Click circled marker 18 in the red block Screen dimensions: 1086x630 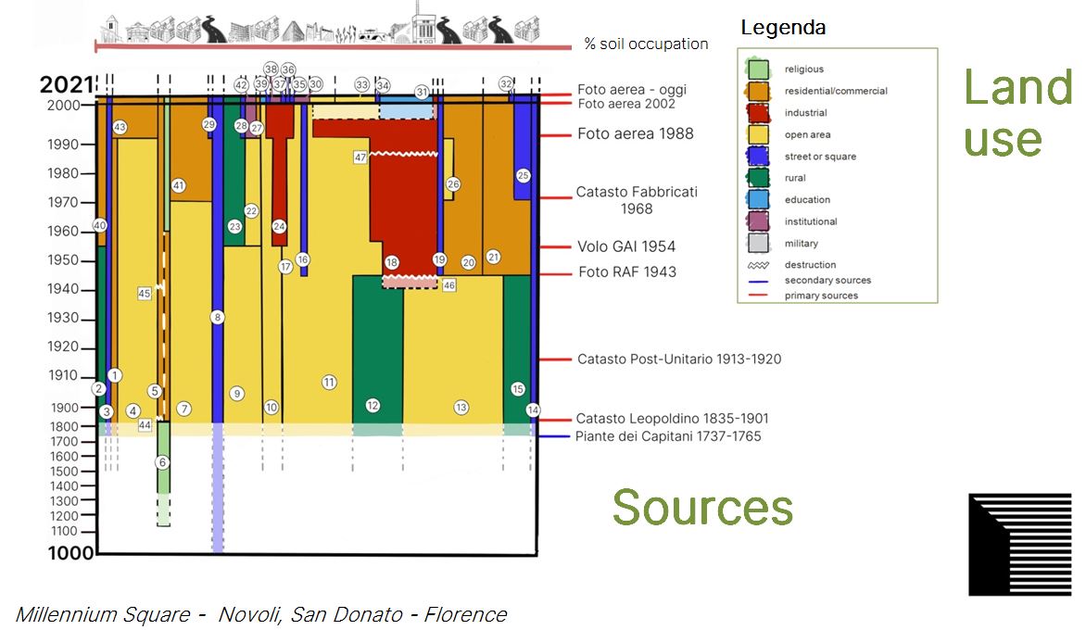tap(392, 262)
